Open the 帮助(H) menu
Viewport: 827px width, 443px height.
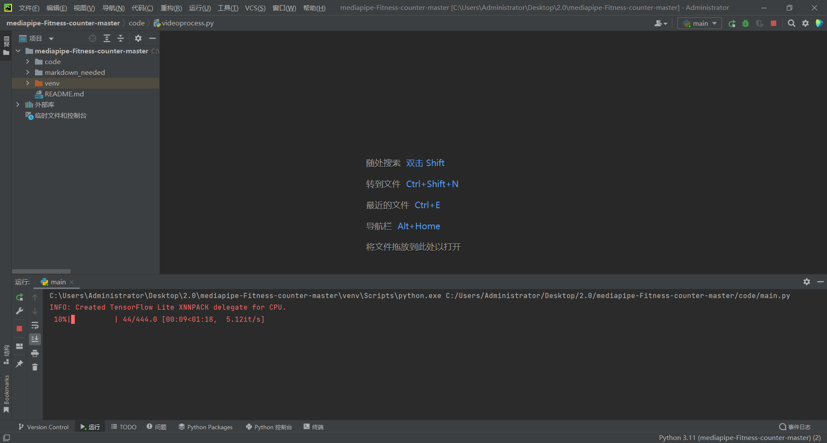tap(314, 8)
